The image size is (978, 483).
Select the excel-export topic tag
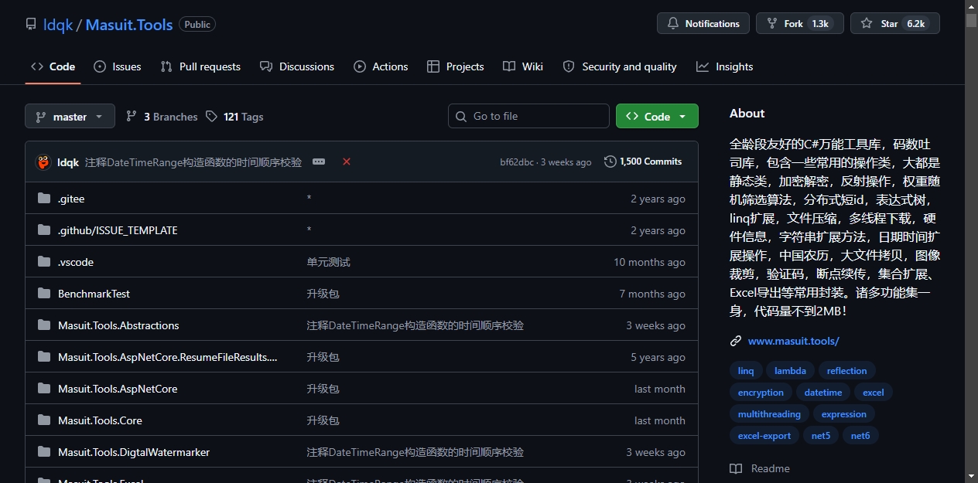pos(764,436)
